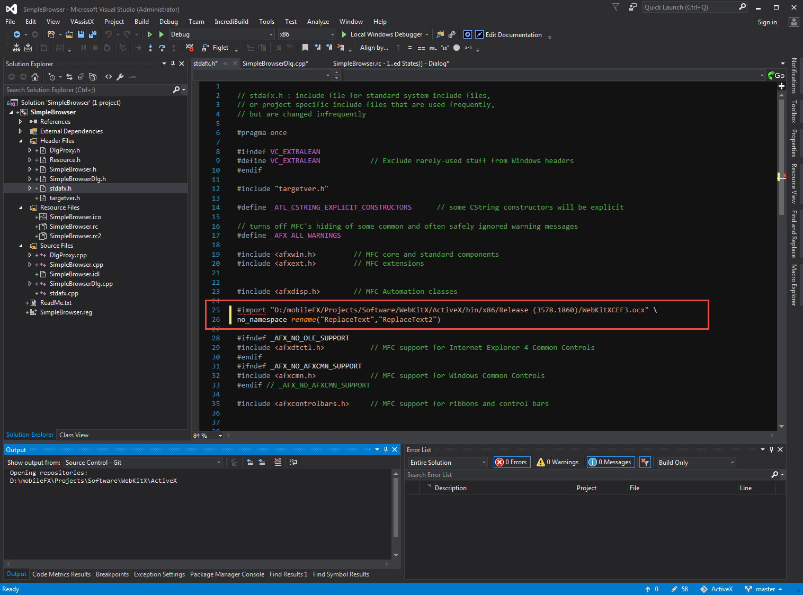Click in the Quick Launch search box
803x595 pixels.
coord(690,7)
